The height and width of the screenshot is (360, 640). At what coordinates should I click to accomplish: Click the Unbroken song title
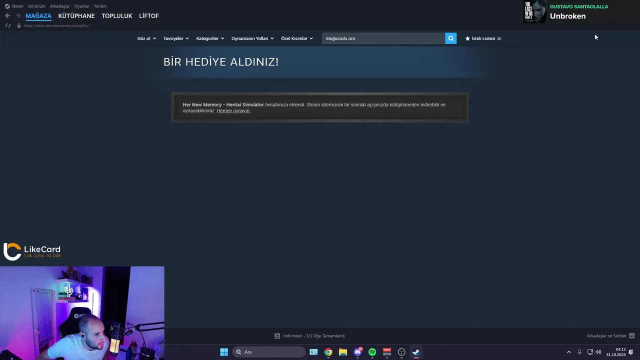click(x=567, y=16)
